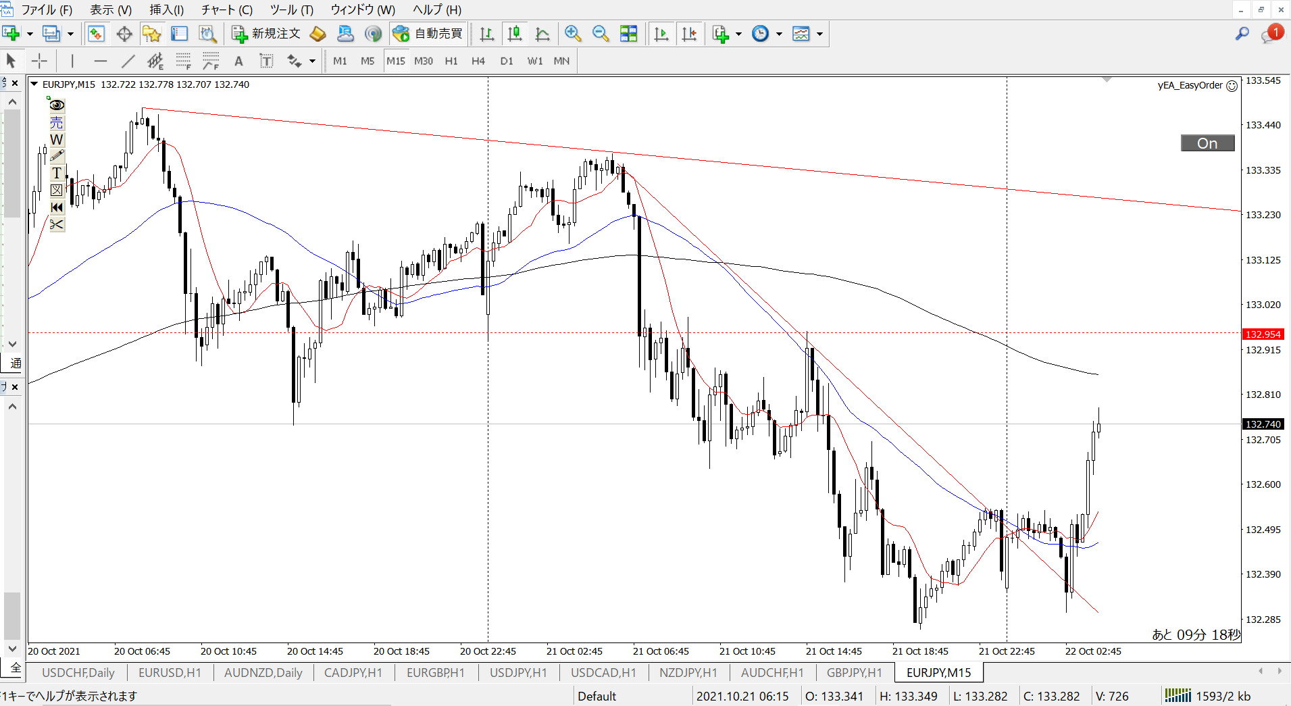
Task: Switch to H4 timeframe
Action: [x=478, y=61]
